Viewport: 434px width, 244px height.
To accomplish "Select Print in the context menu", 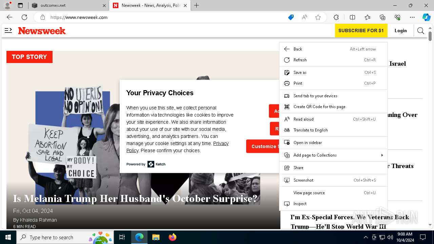I will pos(333,83).
